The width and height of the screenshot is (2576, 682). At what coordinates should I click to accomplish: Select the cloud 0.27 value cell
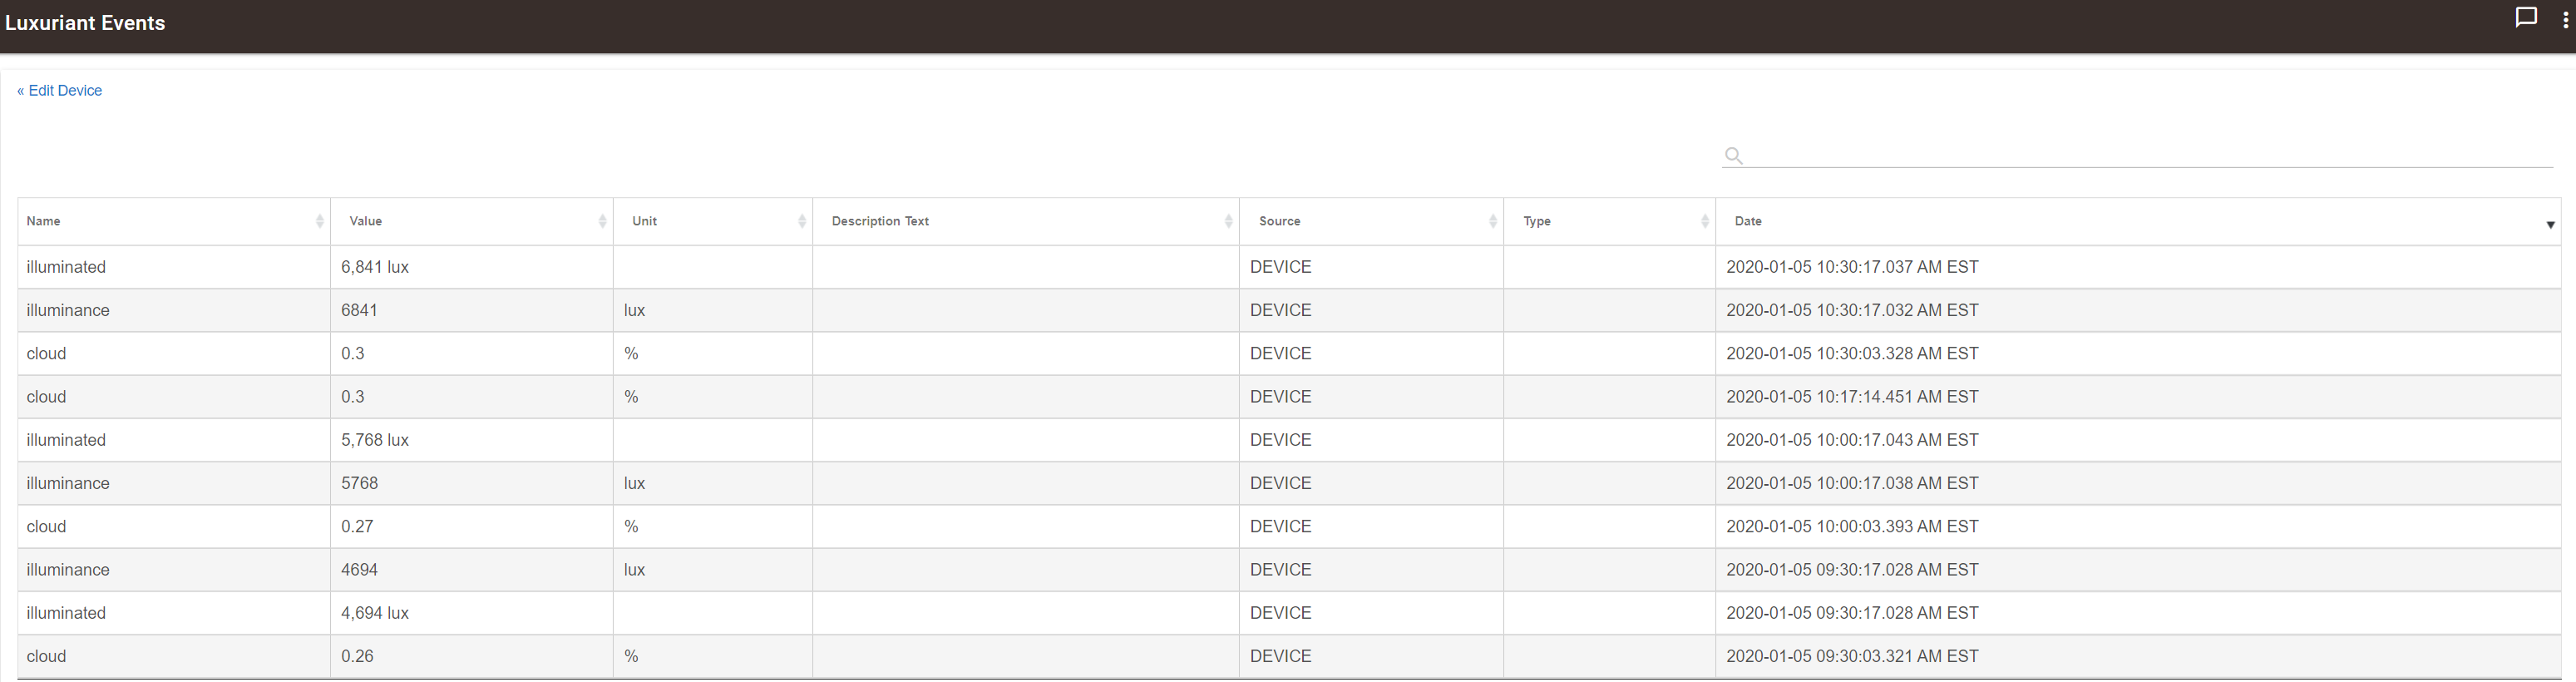(357, 526)
